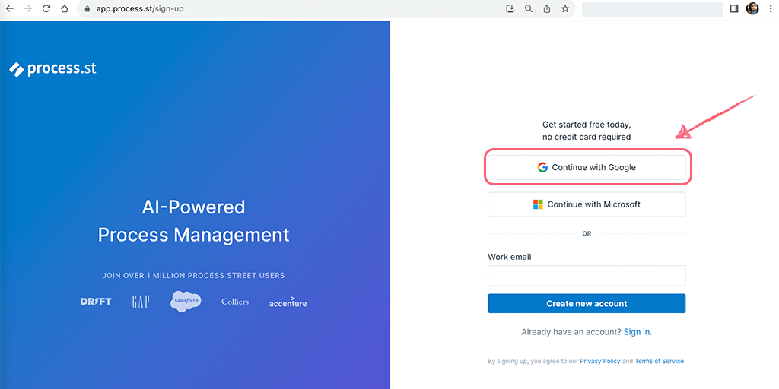
Task: Click the share page icon
Action: 547,9
